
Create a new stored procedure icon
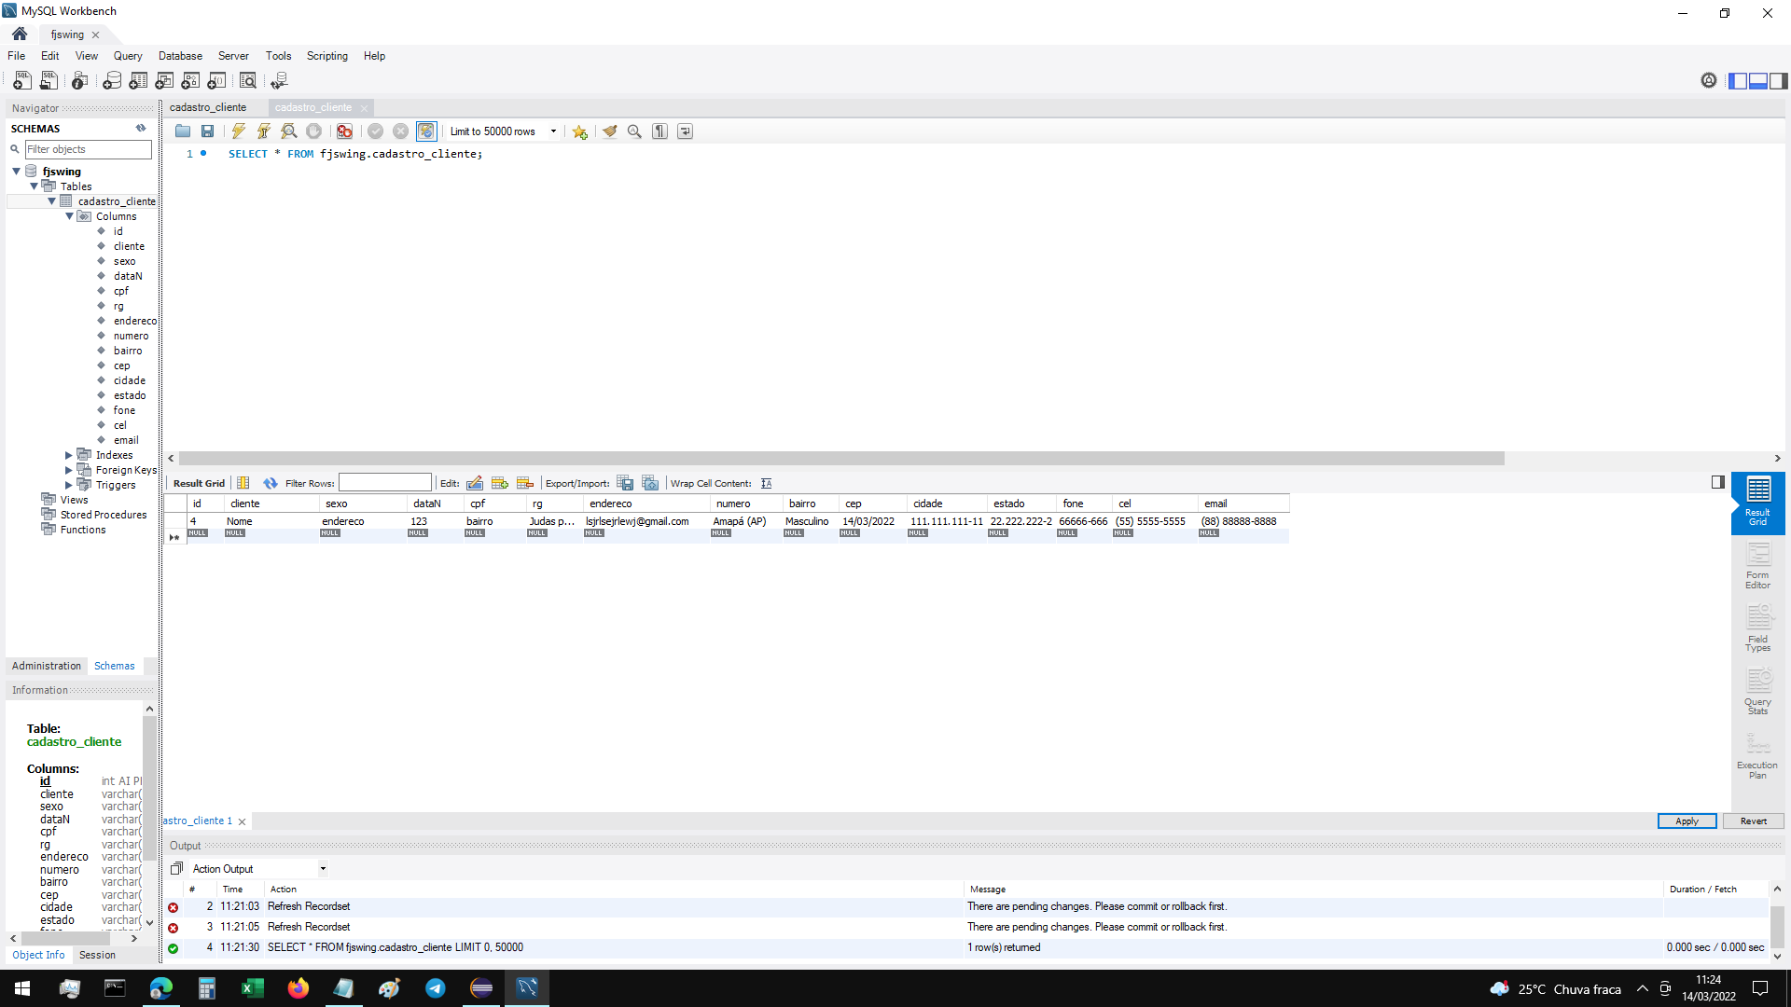(191, 80)
